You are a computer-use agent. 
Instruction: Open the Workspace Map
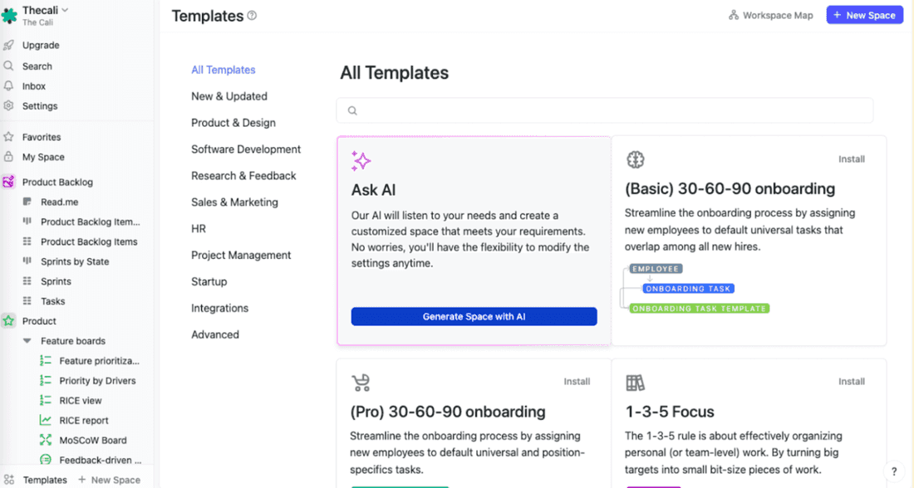coord(769,14)
